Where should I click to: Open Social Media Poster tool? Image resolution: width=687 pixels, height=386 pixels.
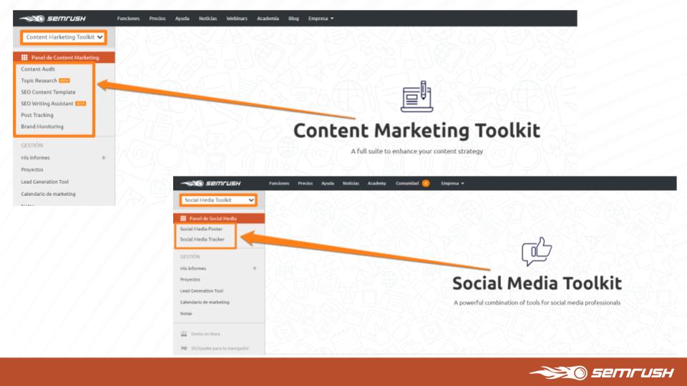[x=201, y=229]
